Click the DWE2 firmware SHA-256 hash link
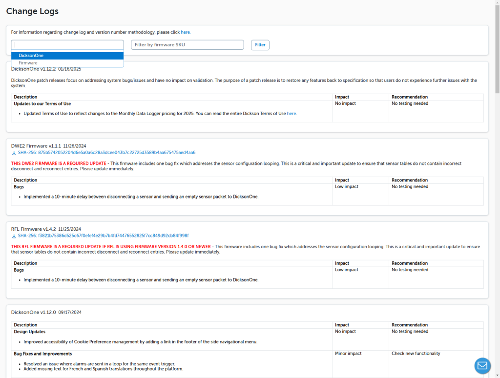 [x=106, y=153]
